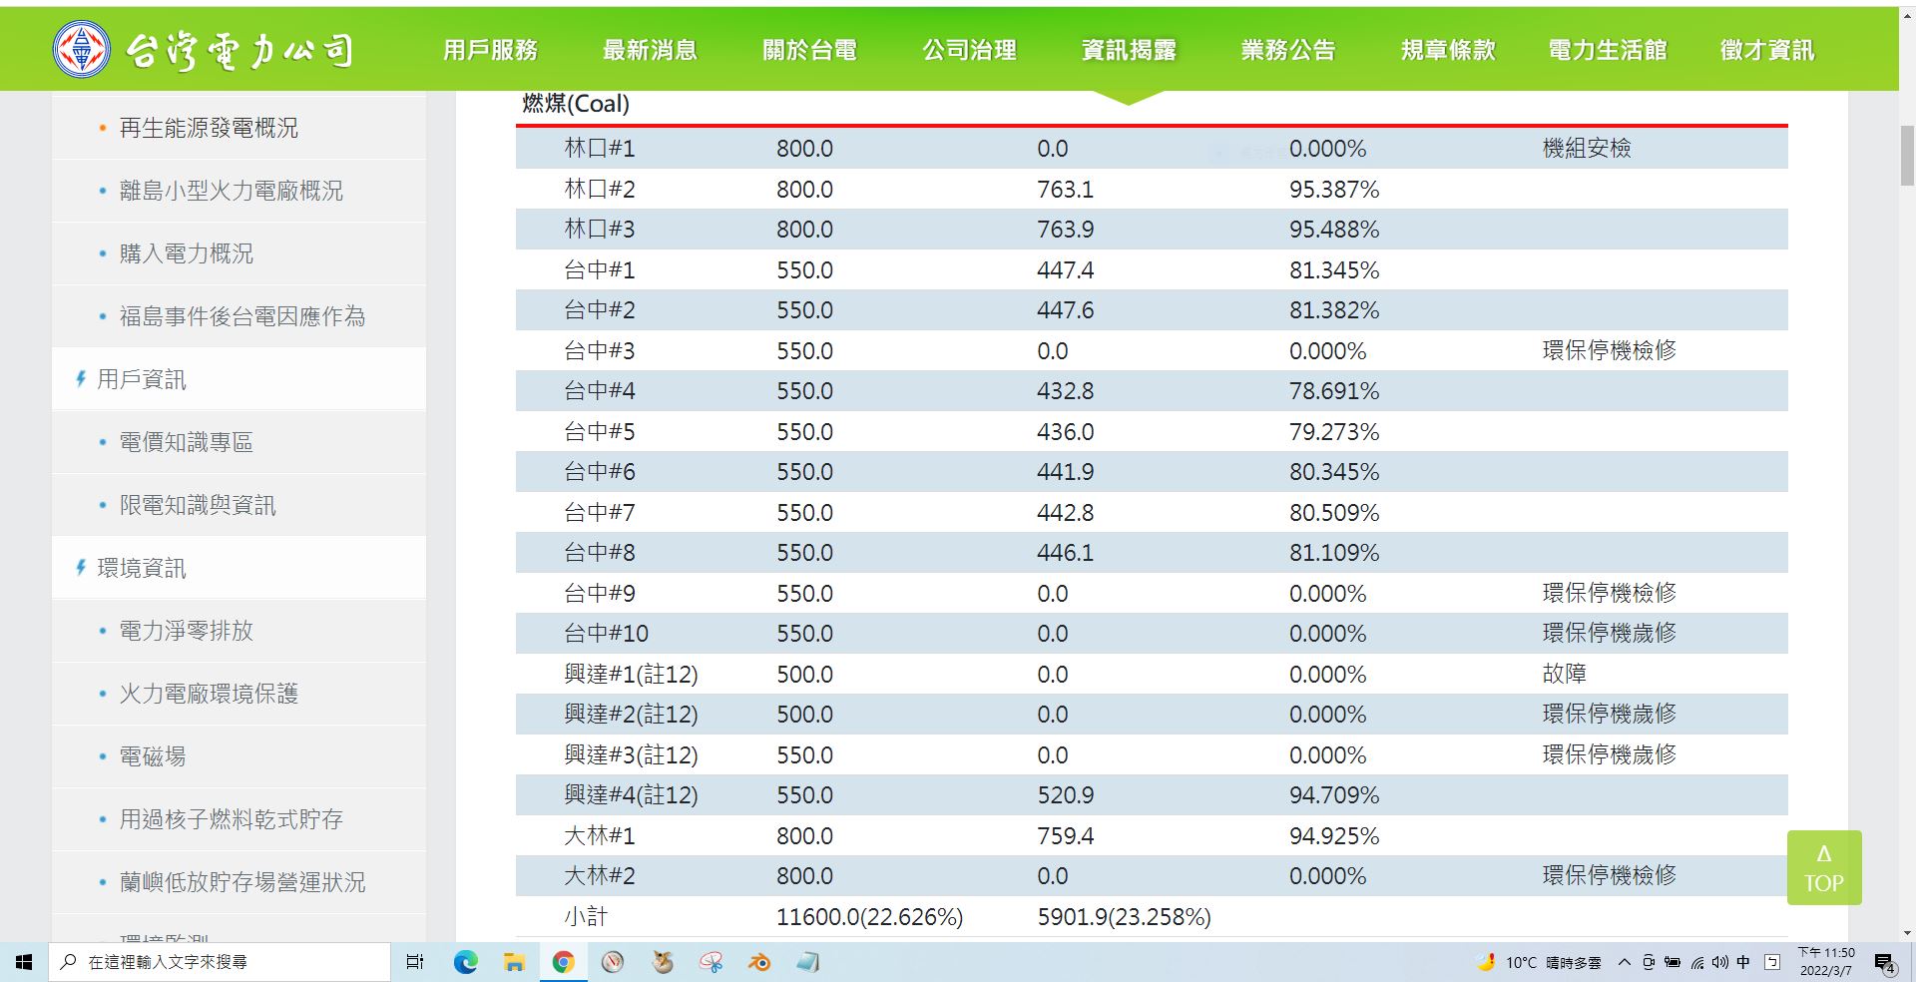Open the 最新消息 menu
The image size is (1916, 982).
pyautogui.click(x=650, y=50)
